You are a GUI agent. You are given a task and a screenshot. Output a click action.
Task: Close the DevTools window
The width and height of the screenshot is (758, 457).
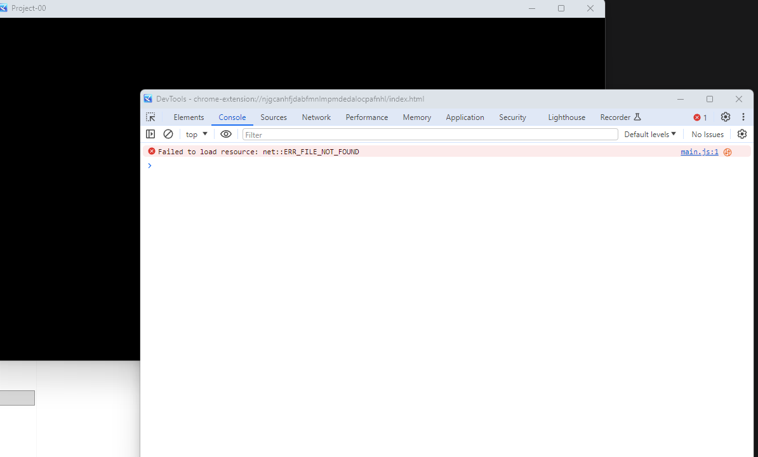[739, 99]
